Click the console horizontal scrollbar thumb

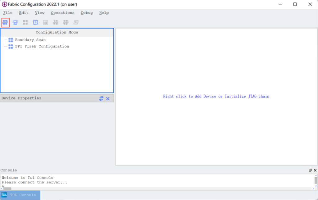point(7,189)
